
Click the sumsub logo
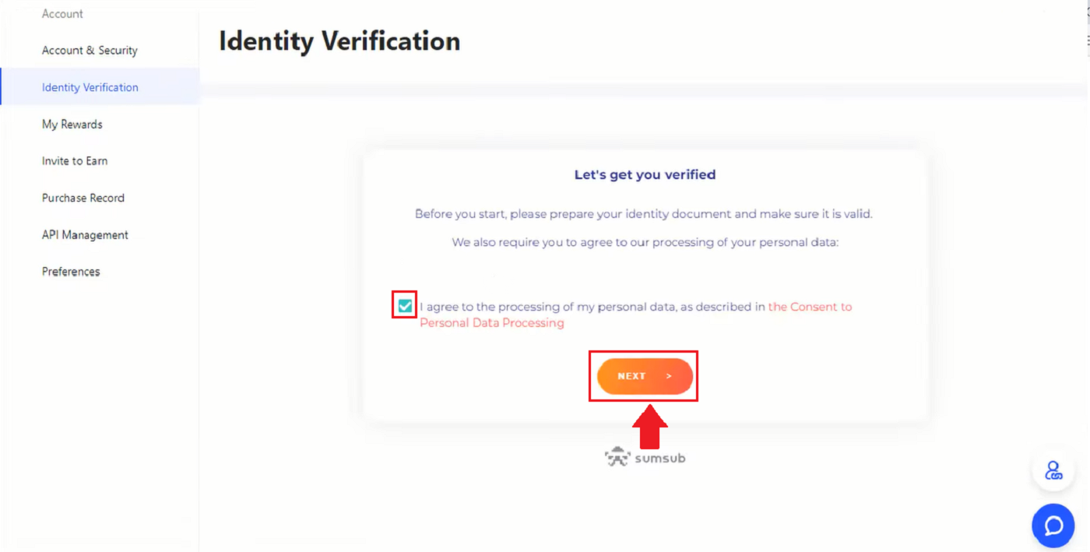pos(645,457)
